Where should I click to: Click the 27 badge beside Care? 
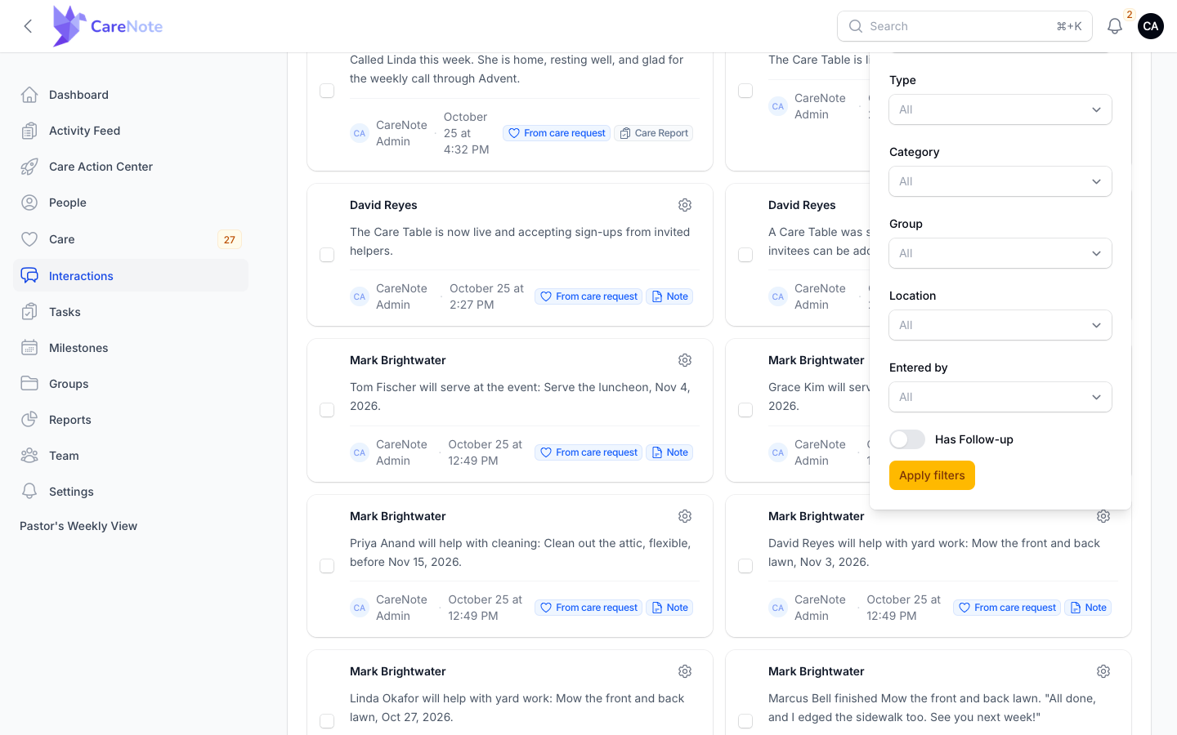tap(230, 239)
